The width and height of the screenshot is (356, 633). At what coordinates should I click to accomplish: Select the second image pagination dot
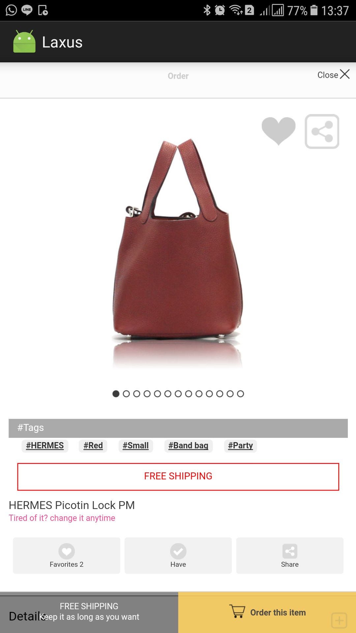(x=126, y=394)
